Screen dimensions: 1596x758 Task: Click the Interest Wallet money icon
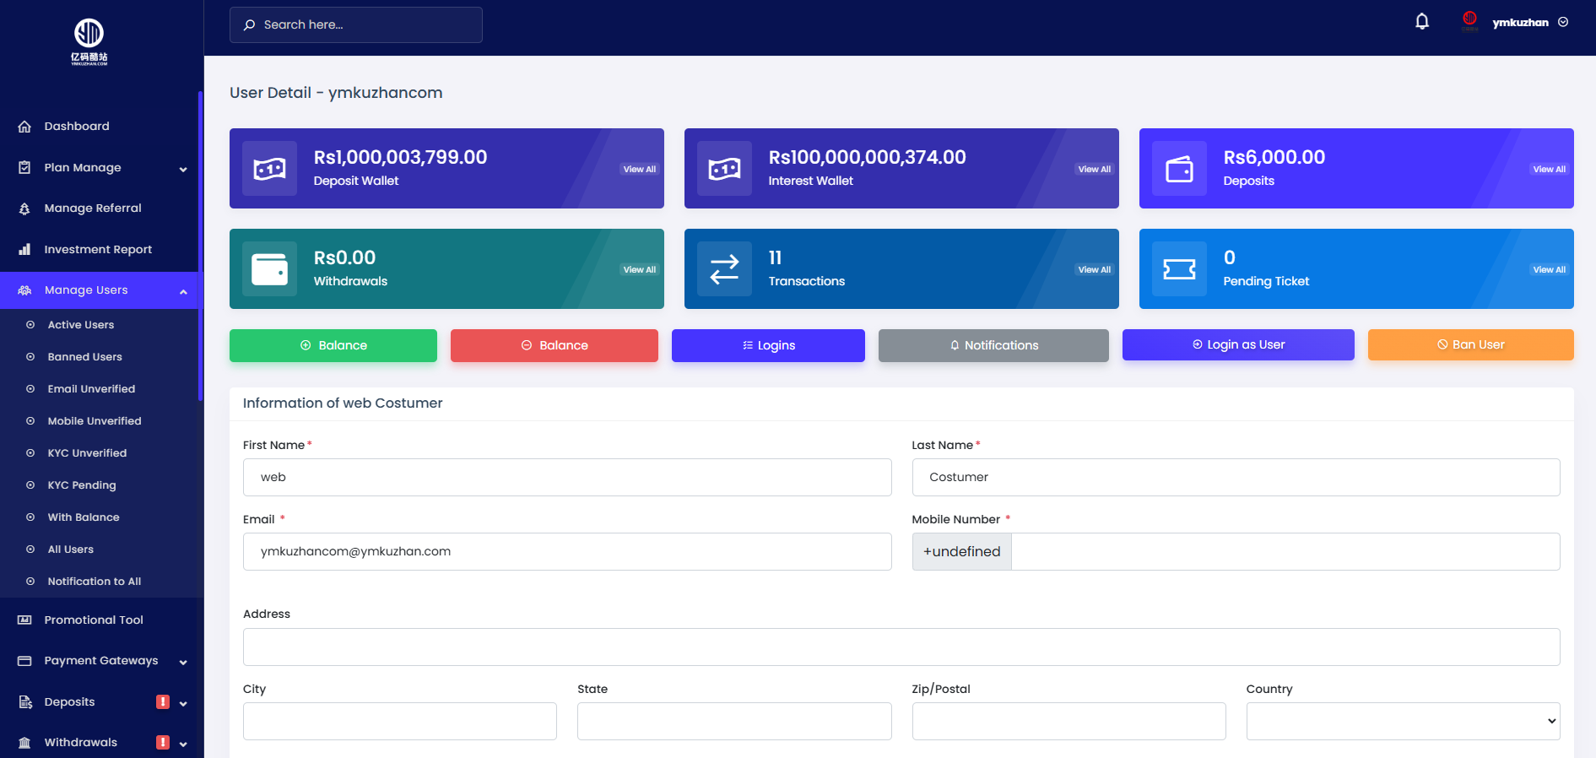click(x=724, y=169)
